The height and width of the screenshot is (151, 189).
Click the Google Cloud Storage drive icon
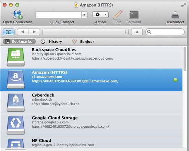[16, 125]
